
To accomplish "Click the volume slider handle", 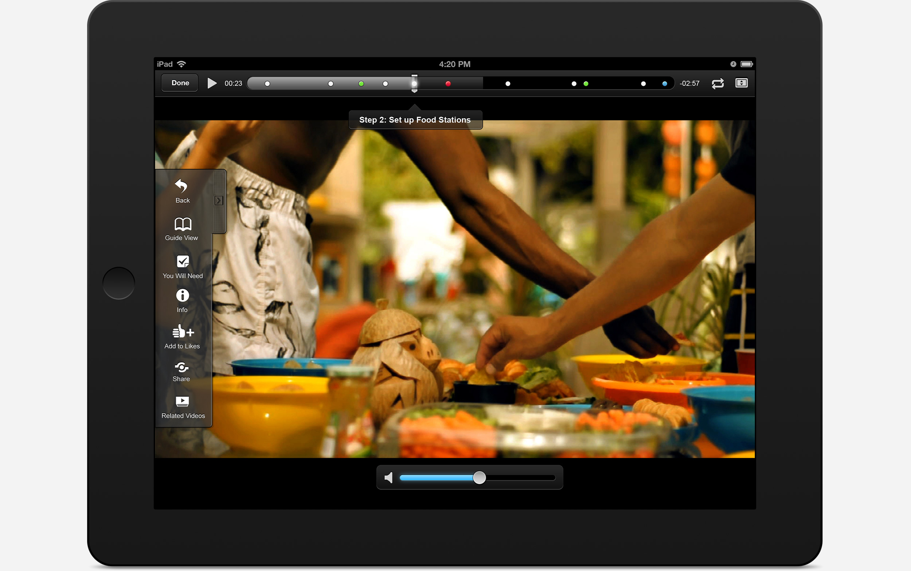I will point(480,477).
